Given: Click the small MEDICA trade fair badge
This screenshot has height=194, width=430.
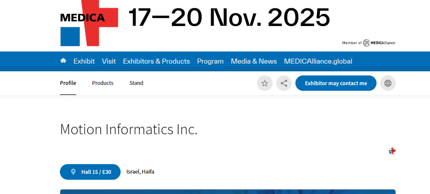Looking at the screenshot, I should (392, 151).
